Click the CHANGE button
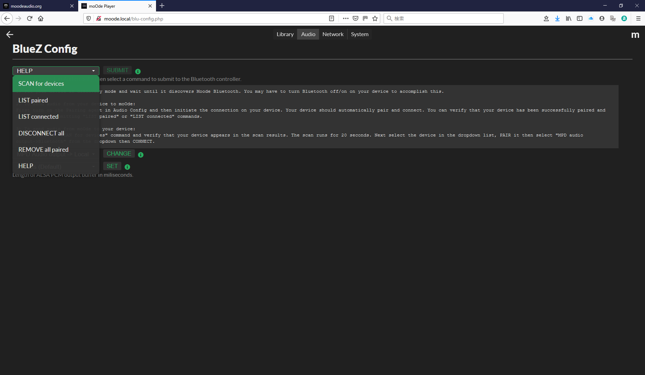The width and height of the screenshot is (645, 375). (x=119, y=154)
